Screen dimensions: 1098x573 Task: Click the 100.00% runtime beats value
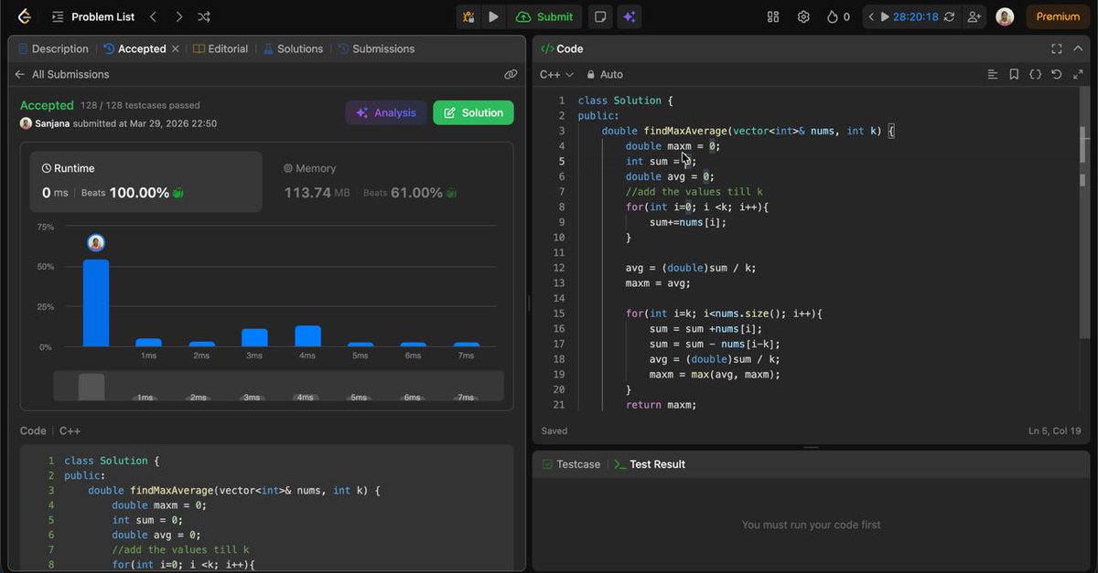139,193
